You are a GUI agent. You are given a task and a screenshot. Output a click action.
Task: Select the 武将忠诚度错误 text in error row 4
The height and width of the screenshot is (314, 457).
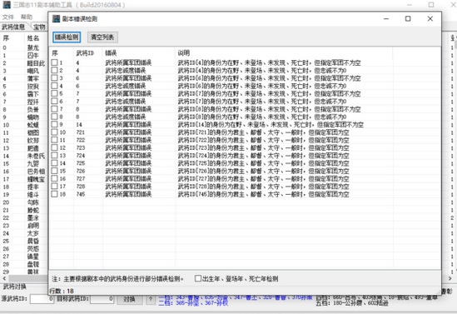126,86
